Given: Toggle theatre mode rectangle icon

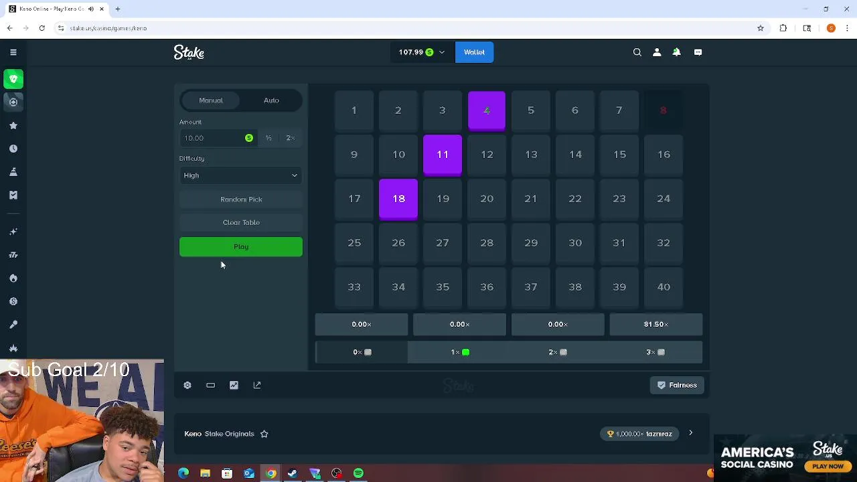Looking at the screenshot, I should pos(210,385).
